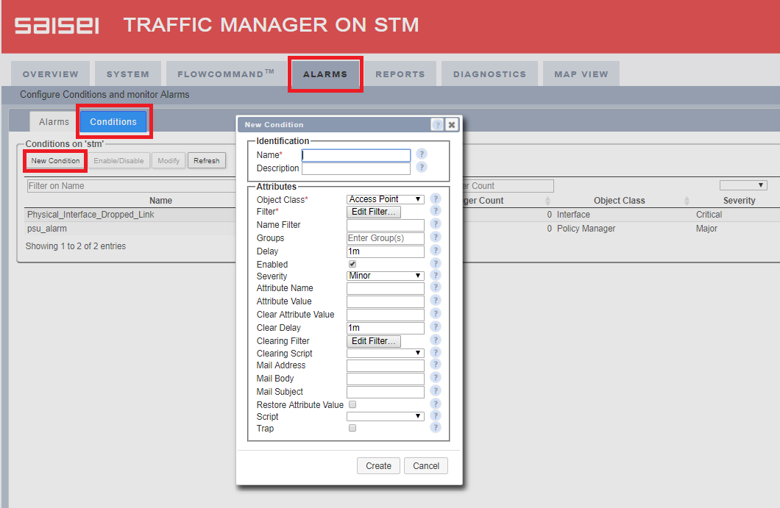
Task: Click the Refresh button
Action: coord(207,160)
